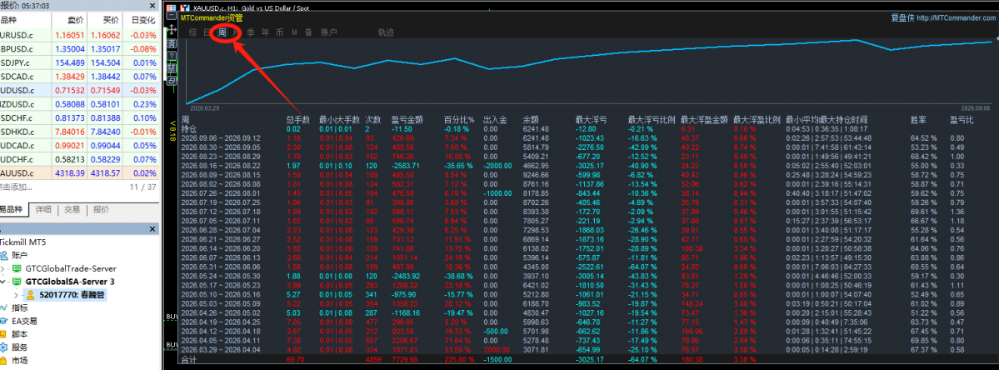Click the 清 clear button on chart sidebar
Viewport: 999px width, 370px height.
point(172,43)
